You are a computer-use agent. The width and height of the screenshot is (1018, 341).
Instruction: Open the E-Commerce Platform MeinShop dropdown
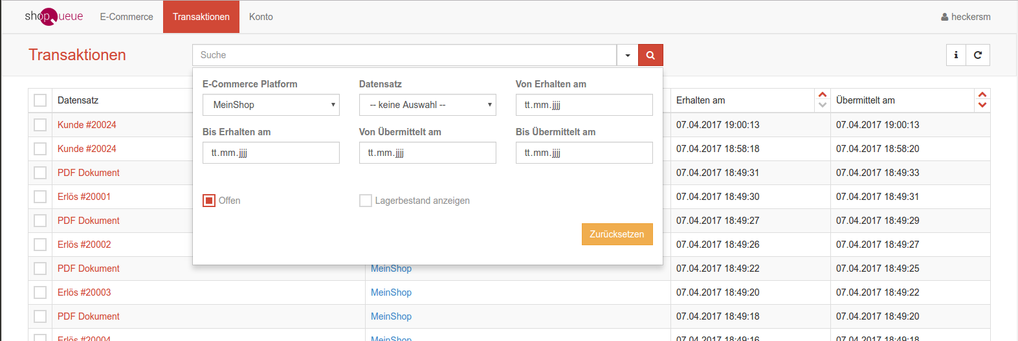271,105
